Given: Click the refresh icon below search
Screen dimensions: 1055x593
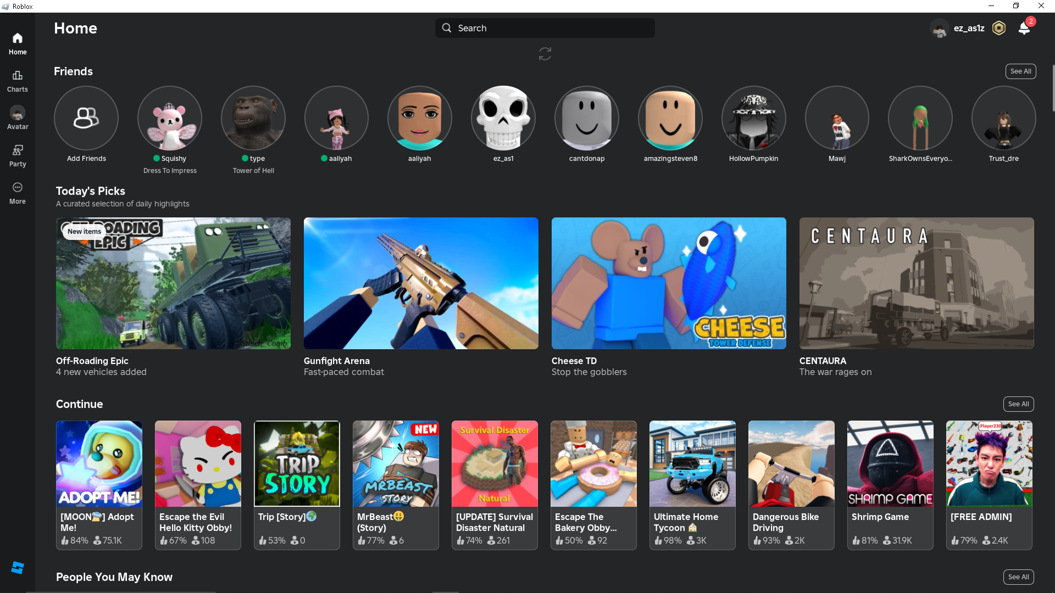Looking at the screenshot, I should (x=545, y=54).
